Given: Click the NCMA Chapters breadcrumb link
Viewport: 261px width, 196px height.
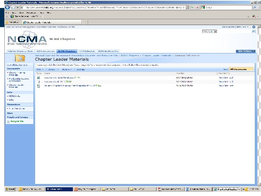Looking at the screenshot, I should (130, 56).
